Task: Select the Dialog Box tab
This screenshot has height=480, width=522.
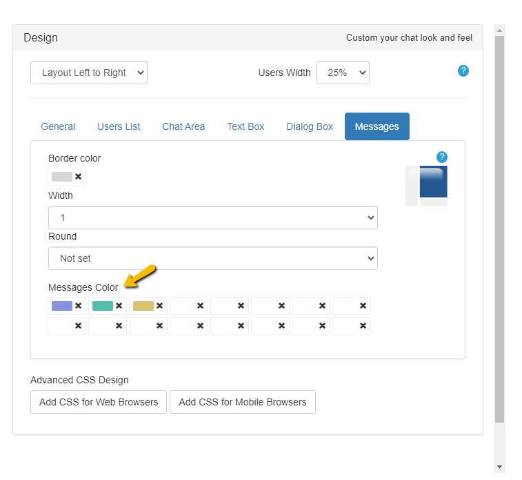Action: point(310,126)
